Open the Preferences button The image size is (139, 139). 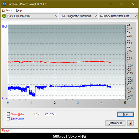115,123
